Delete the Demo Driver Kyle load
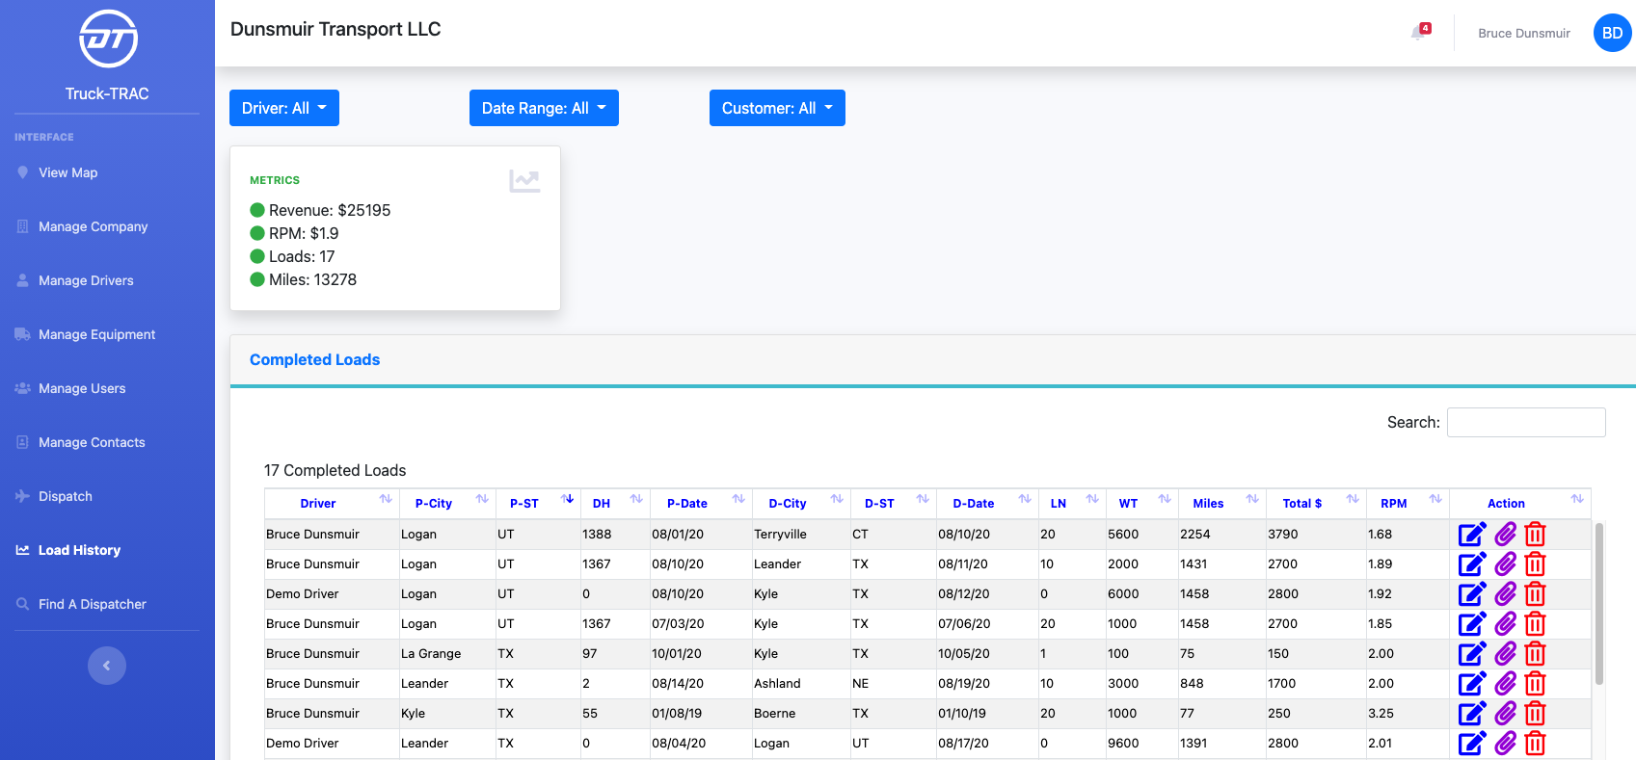The height and width of the screenshot is (760, 1636). coord(1536,593)
